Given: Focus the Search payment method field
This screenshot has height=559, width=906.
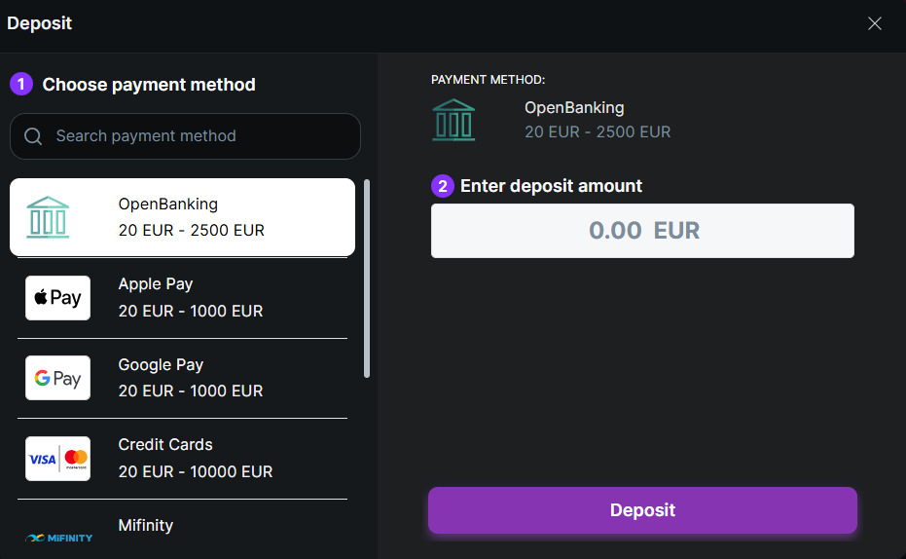Looking at the screenshot, I should 195,136.
